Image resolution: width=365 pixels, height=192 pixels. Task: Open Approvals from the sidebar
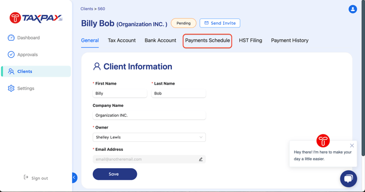pyautogui.click(x=23, y=54)
